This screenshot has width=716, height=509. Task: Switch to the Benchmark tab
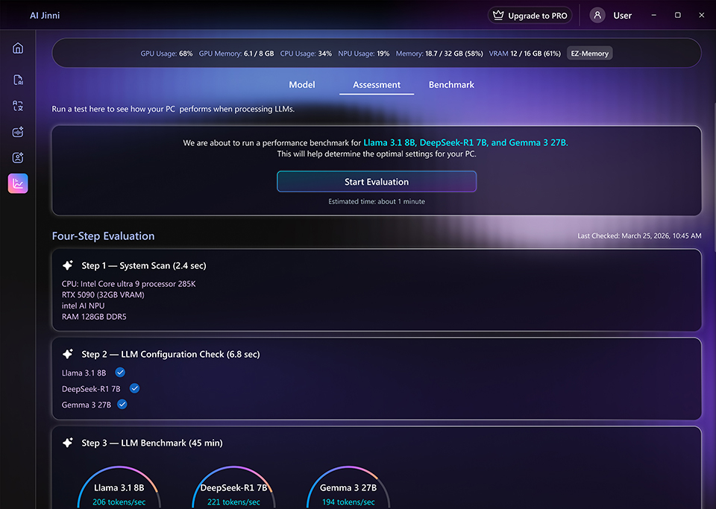click(451, 85)
